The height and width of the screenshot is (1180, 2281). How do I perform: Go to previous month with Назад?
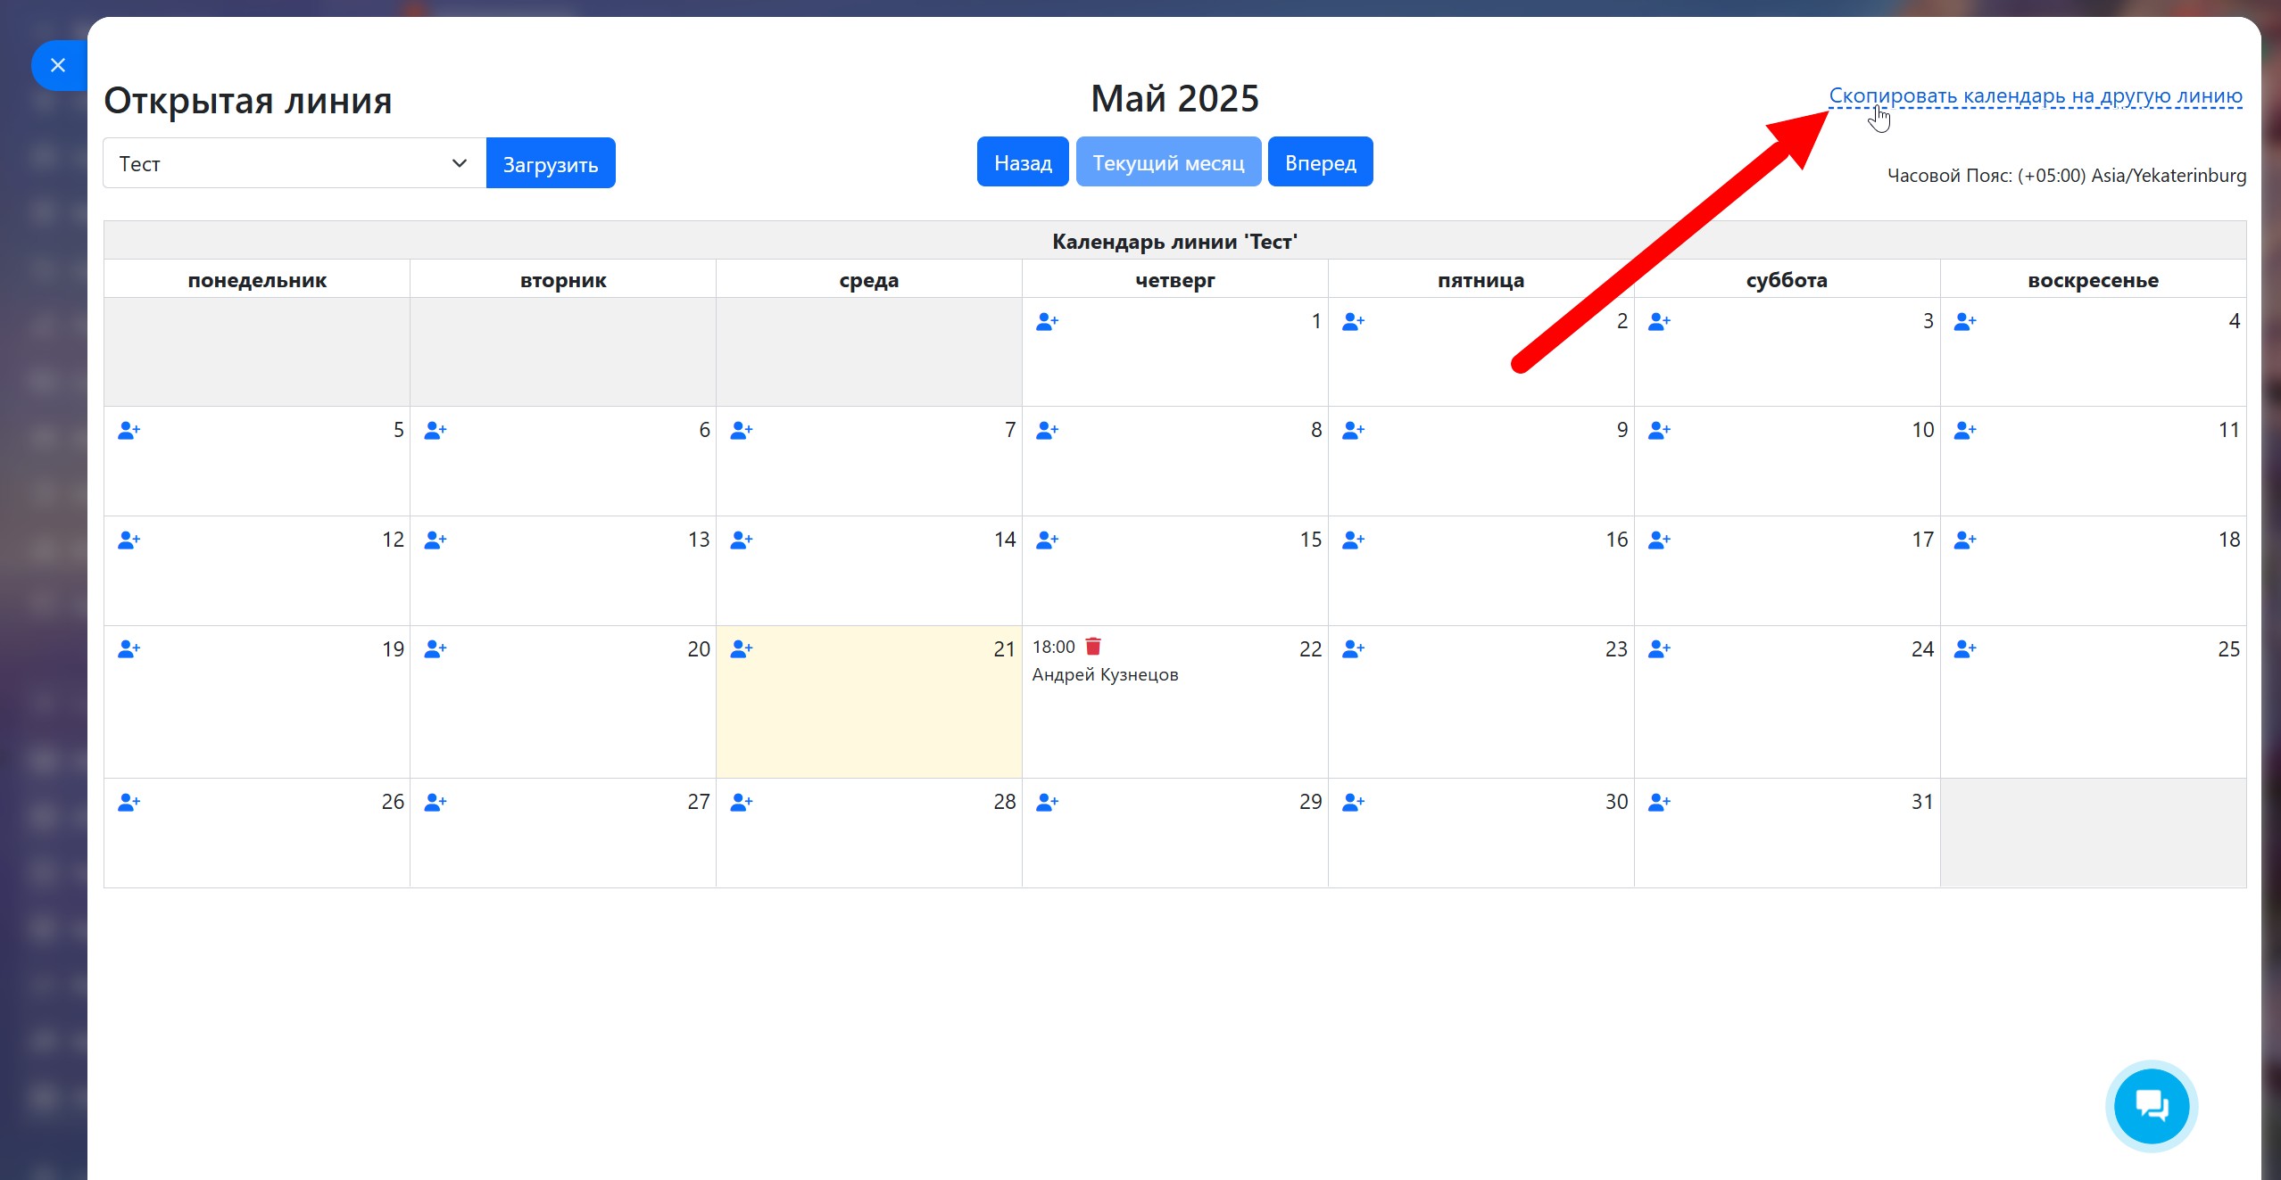[1023, 163]
